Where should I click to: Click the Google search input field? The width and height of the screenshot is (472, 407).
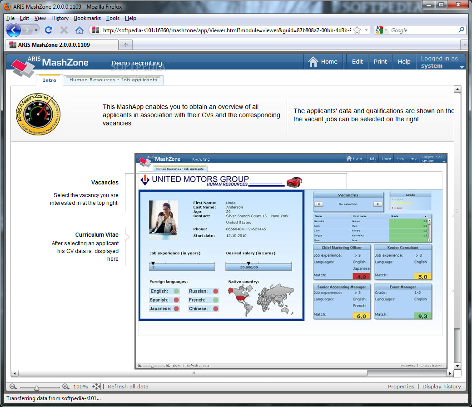423,30
